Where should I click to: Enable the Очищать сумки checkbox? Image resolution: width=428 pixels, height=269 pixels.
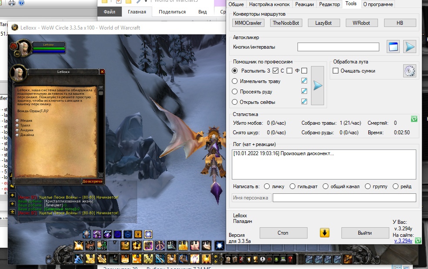336,71
